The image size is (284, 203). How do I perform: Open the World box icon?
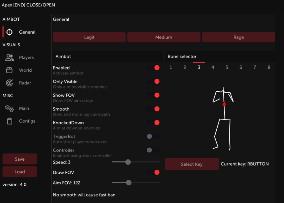click(9, 70)
